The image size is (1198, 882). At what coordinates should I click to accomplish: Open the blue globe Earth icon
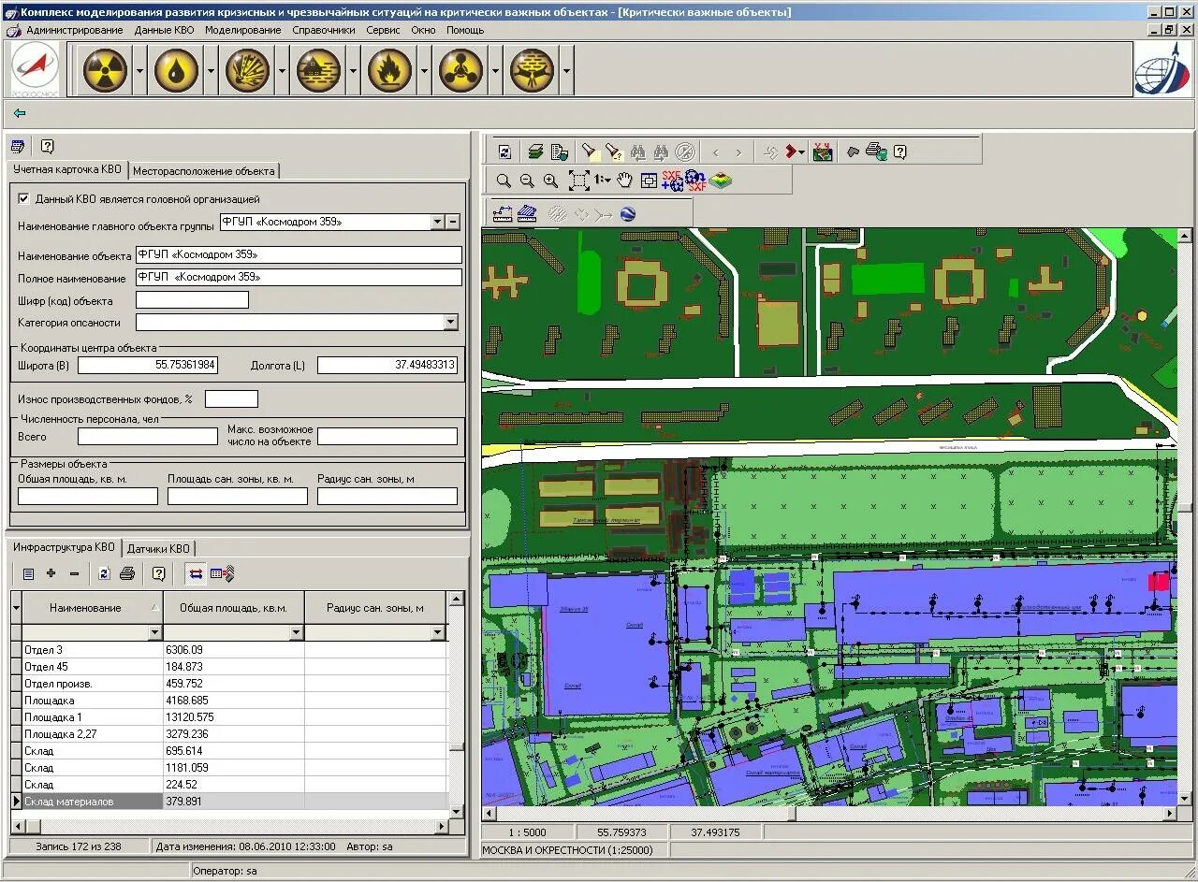[628, 213]
